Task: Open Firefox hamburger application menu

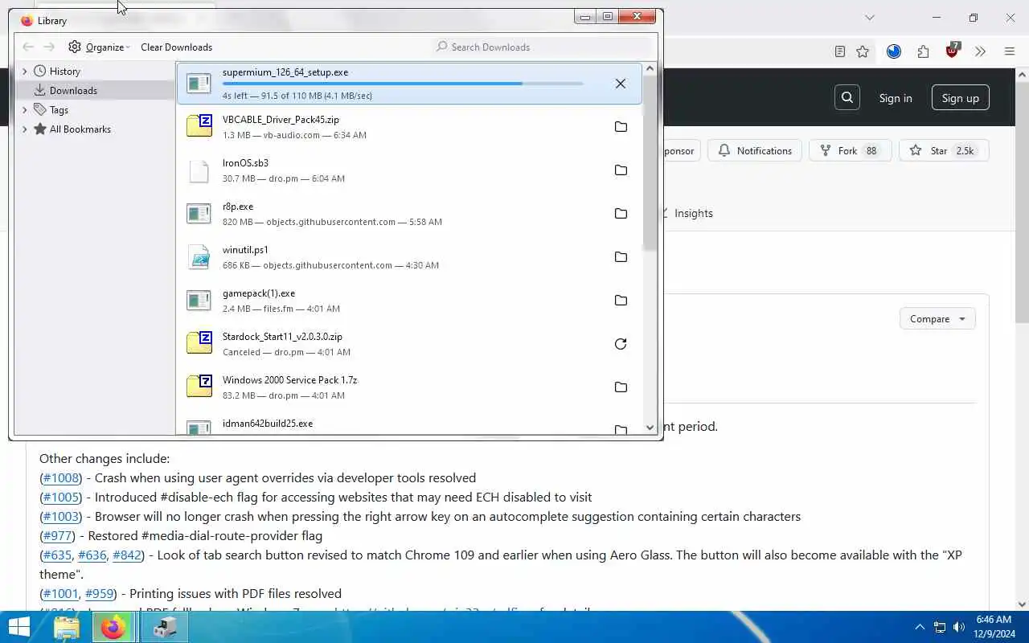Action: pyautogui.click(x=1010, y=51)
